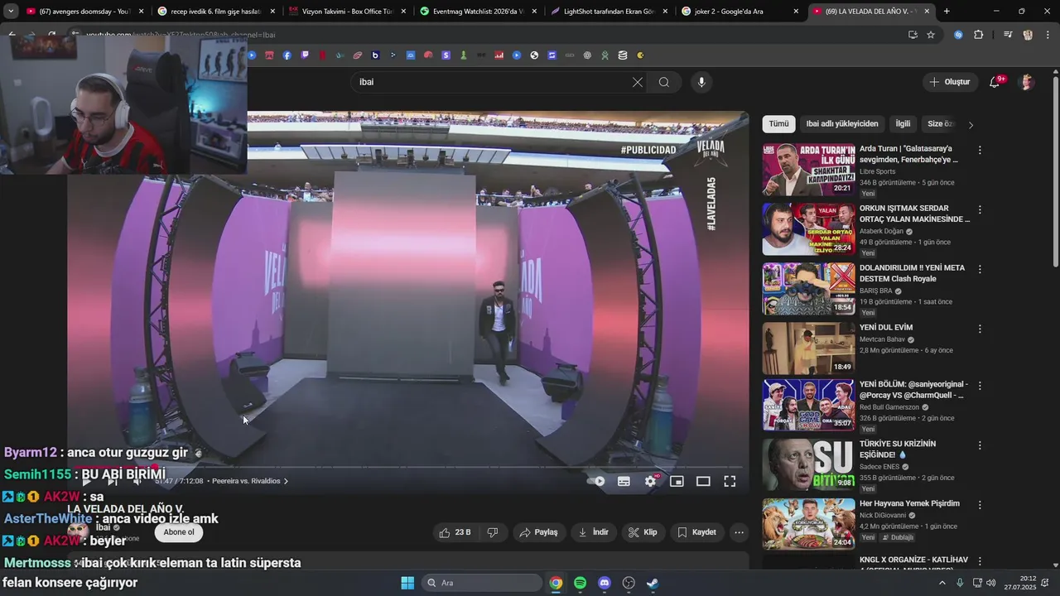The width and height of the screenshot is (1060, 596).
Task: Enter fullscreen video mode
Action: click(x=730, y=481)
